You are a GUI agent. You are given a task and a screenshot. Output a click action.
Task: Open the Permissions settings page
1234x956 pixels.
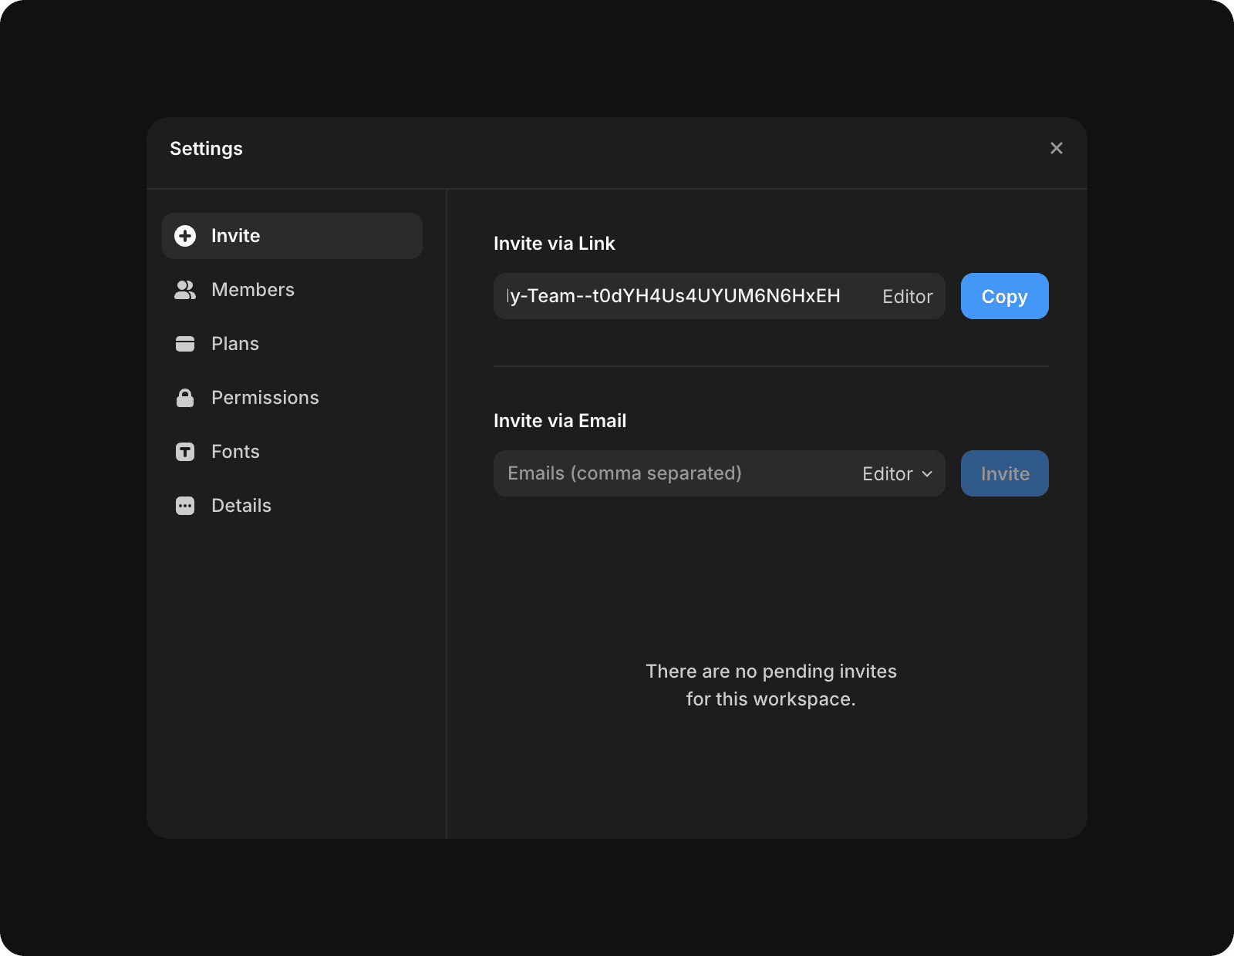[265, 398]
